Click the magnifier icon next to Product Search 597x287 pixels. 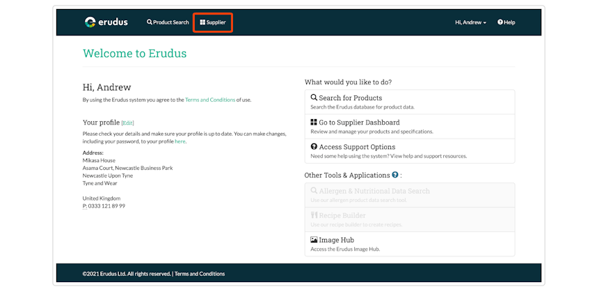coord(149,22)
